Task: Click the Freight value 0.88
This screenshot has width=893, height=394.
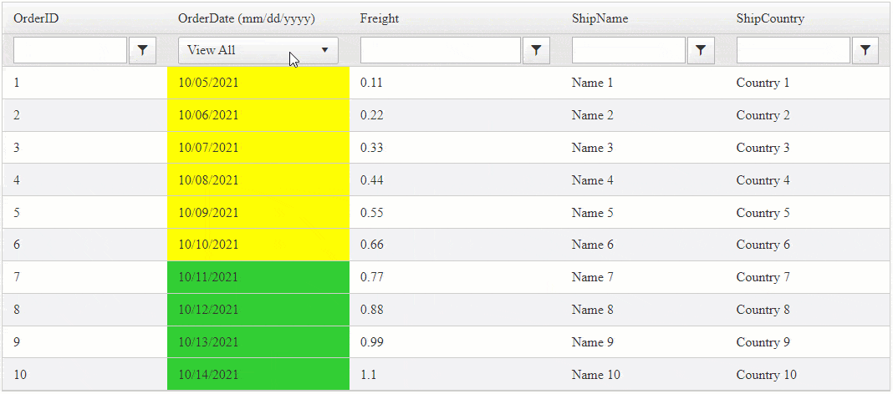Action: coord(372,310)
